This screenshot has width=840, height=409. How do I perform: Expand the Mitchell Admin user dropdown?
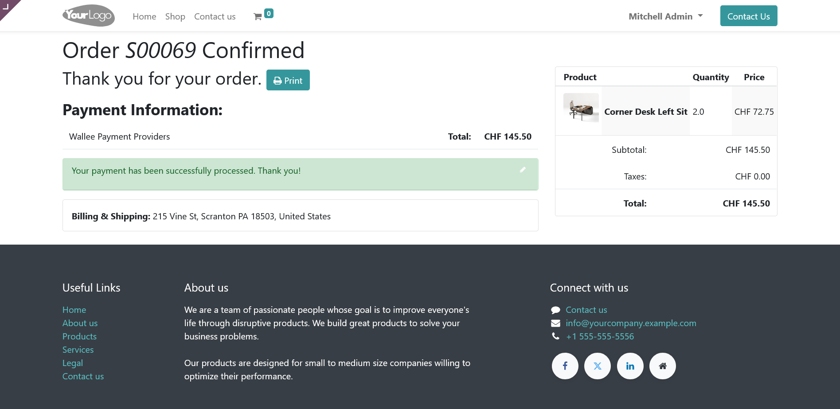[x=665, y=16]
